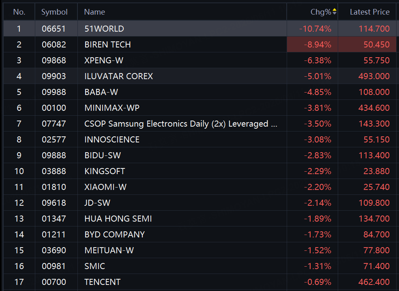Click ILUVATAR COREX row
Viewport: 399px width, 291px height.
(200, 76)
